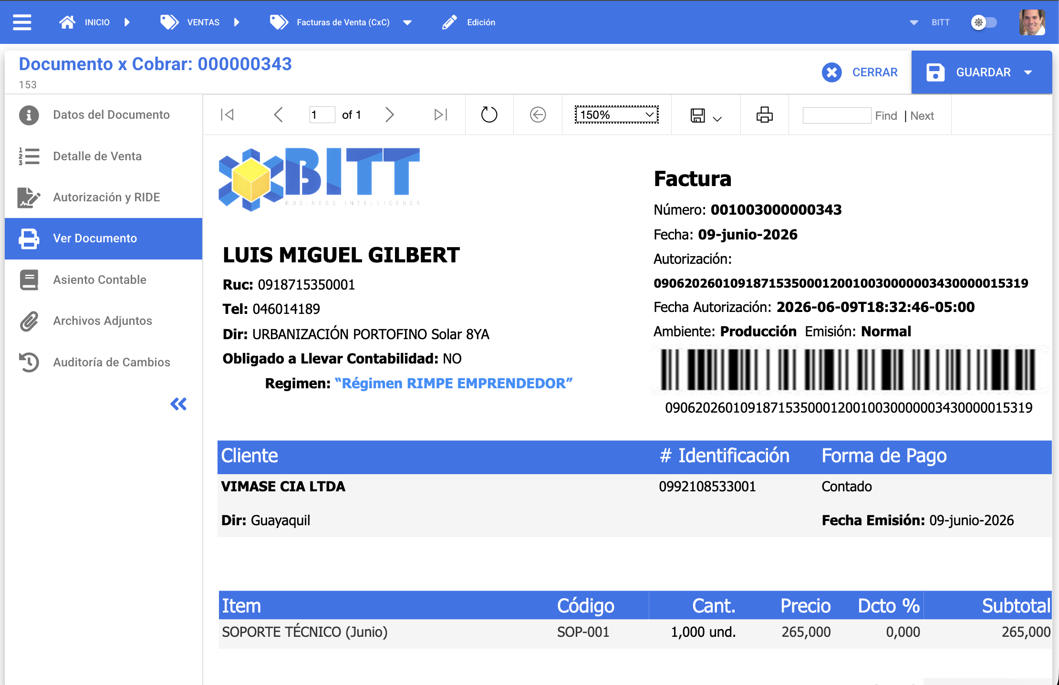The width and height of the screenshot is (1059, 685).
Task: Click the authorization date 2026-06-09T18:32:46-05:00
Action: pyautogui.click(x=876, y=307)
